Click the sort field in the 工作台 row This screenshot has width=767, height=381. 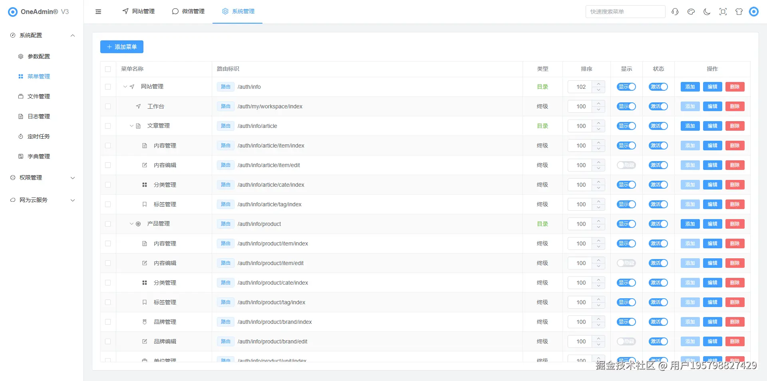[x=581, y=106]
